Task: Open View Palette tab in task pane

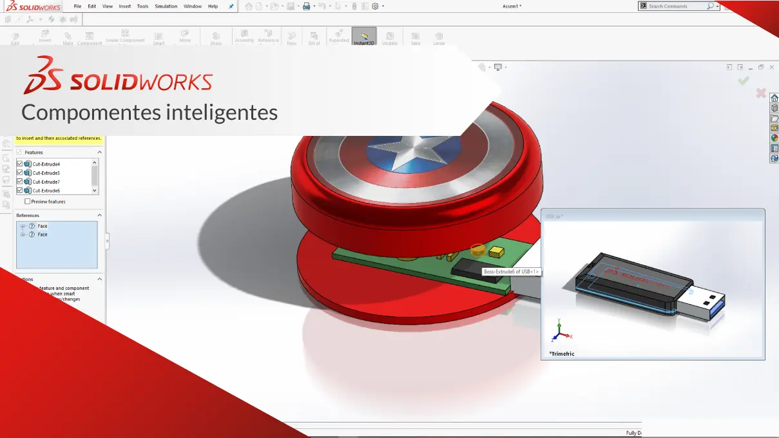Action: (774, 128)
